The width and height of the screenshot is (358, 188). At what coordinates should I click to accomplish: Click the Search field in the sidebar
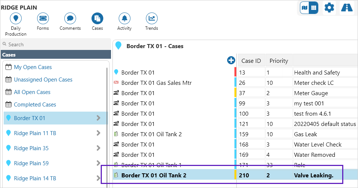click(x=55, y=44)
